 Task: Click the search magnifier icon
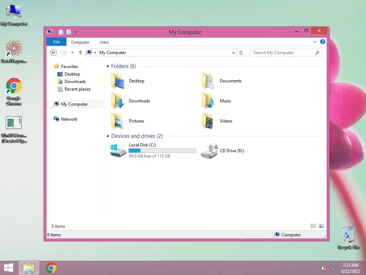tap(317, 53)
